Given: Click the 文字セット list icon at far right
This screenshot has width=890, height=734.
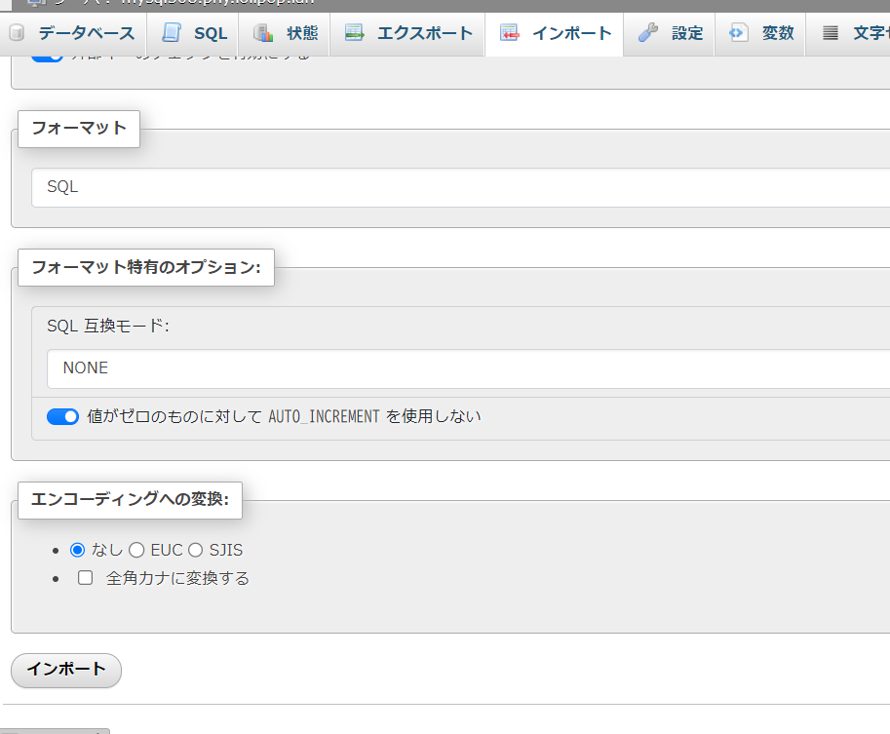Looking at the screenshot, I should (831, 34).
